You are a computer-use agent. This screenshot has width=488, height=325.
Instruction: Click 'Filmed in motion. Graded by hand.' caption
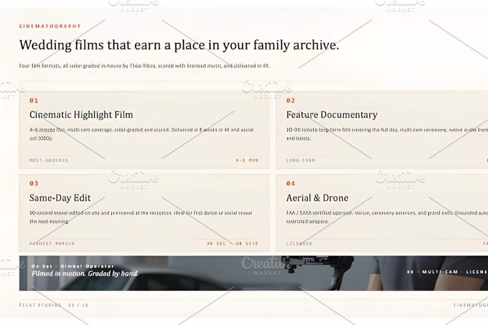pyautogui.click(x=85, y=273)
